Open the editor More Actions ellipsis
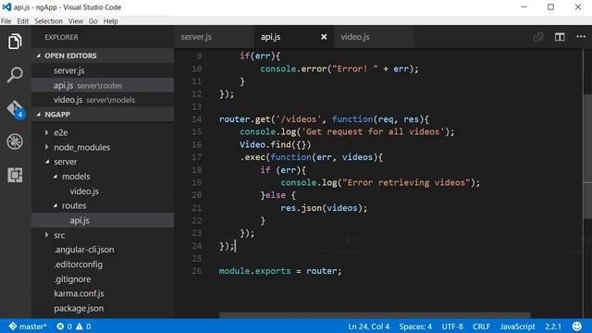Screen dimensions: 592x333 [x=581, y=37]
